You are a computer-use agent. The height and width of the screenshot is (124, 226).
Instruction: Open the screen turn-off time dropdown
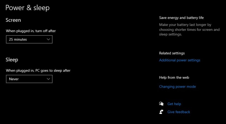click(x=29, y=39)
